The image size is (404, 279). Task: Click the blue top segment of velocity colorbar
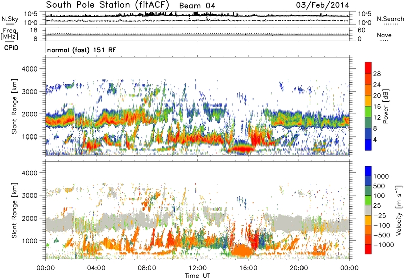pyautogui.click(x=368, y=171)
